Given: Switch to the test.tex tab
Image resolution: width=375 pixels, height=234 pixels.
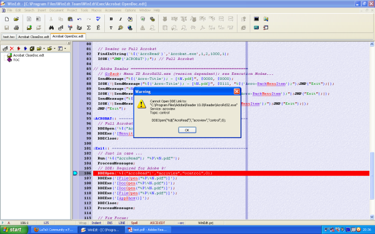Looking at the screenshot, I should tap(9, 37).
